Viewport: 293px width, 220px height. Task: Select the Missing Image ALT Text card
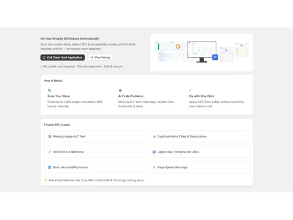[94, 136]
